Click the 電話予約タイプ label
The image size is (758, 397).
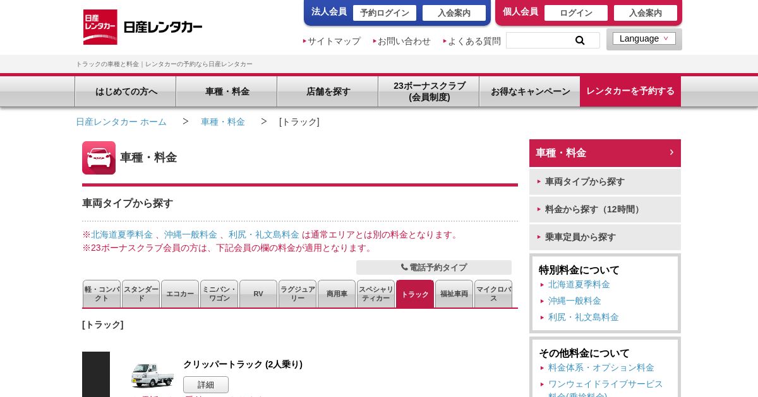coord(434,267)
